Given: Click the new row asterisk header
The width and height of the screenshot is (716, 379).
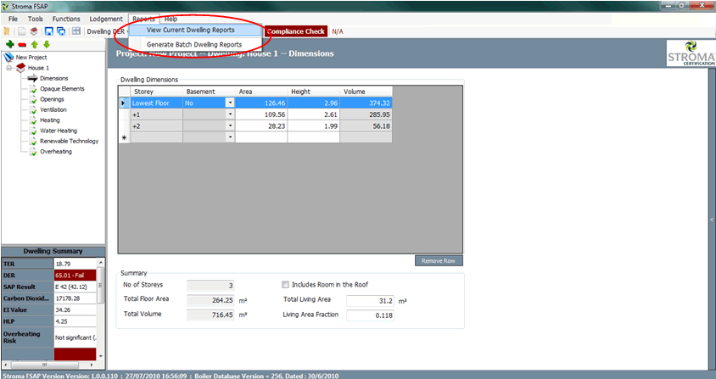Looking at the screenshot, I should coord(124,137).
